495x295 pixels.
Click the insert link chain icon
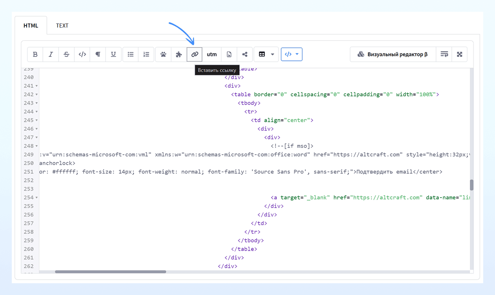(x=194, y=55)
